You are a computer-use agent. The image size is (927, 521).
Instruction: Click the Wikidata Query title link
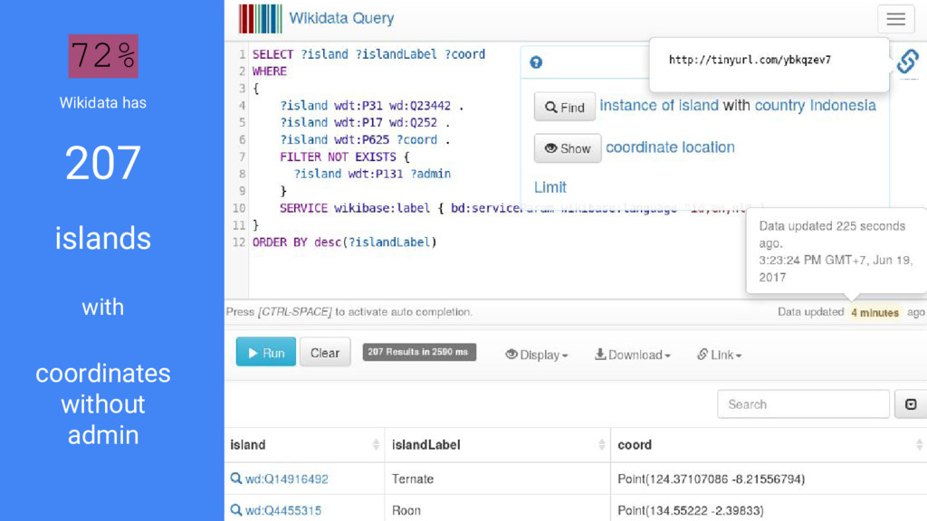click(341, 18)
